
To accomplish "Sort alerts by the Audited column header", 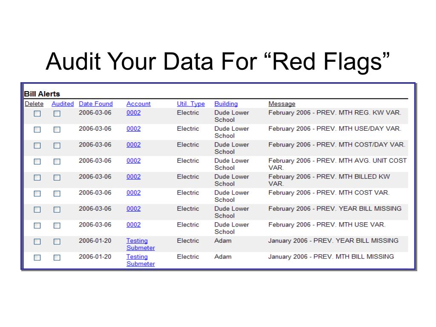I will [63, 104].
